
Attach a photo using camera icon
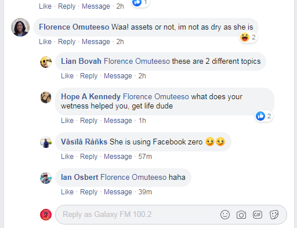coord(241,215)
